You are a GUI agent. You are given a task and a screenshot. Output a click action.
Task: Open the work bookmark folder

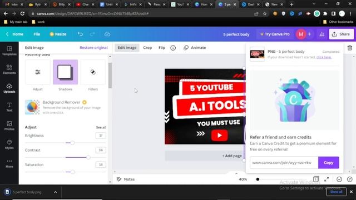pyautogui.click(x=38, y=22)
